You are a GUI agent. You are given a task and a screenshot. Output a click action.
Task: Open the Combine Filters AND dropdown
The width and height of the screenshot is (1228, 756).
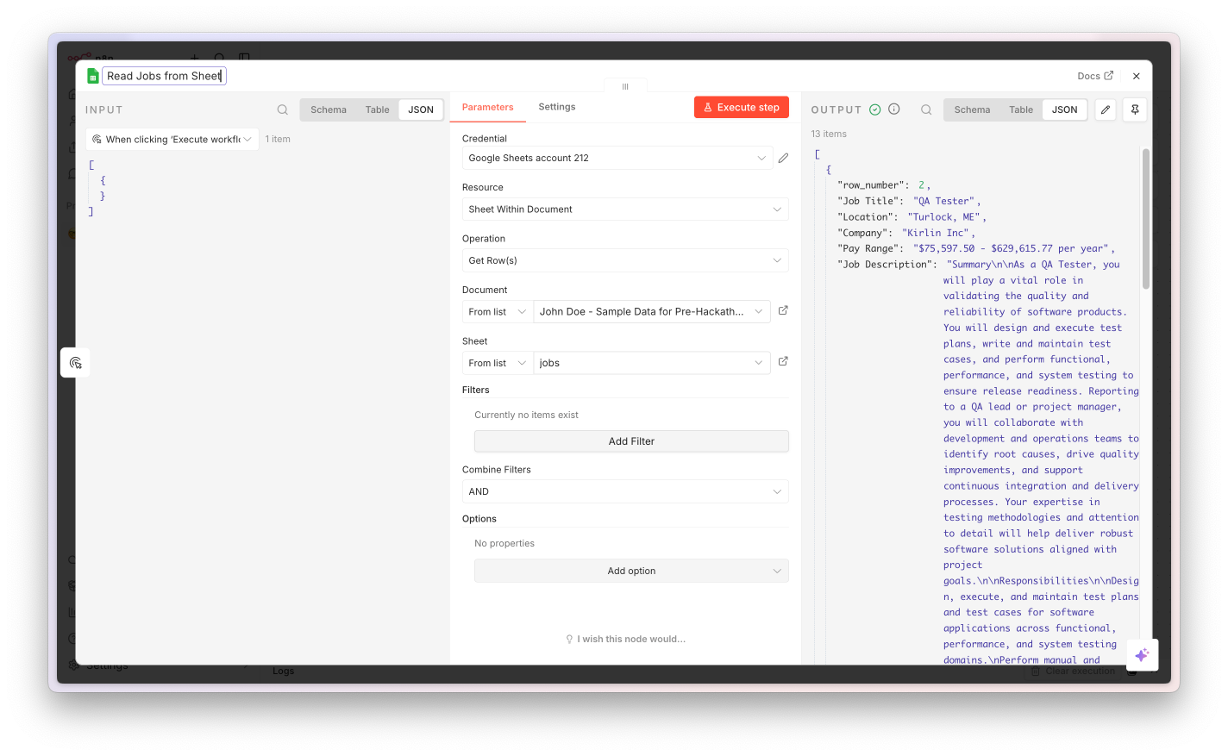(x=625, y=491)
